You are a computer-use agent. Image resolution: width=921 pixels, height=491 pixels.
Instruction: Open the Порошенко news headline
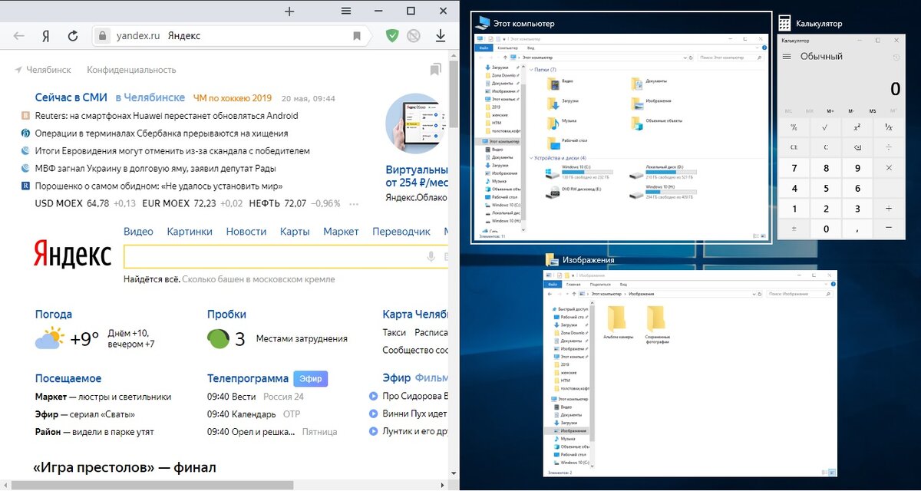click(x=159, y=186)
